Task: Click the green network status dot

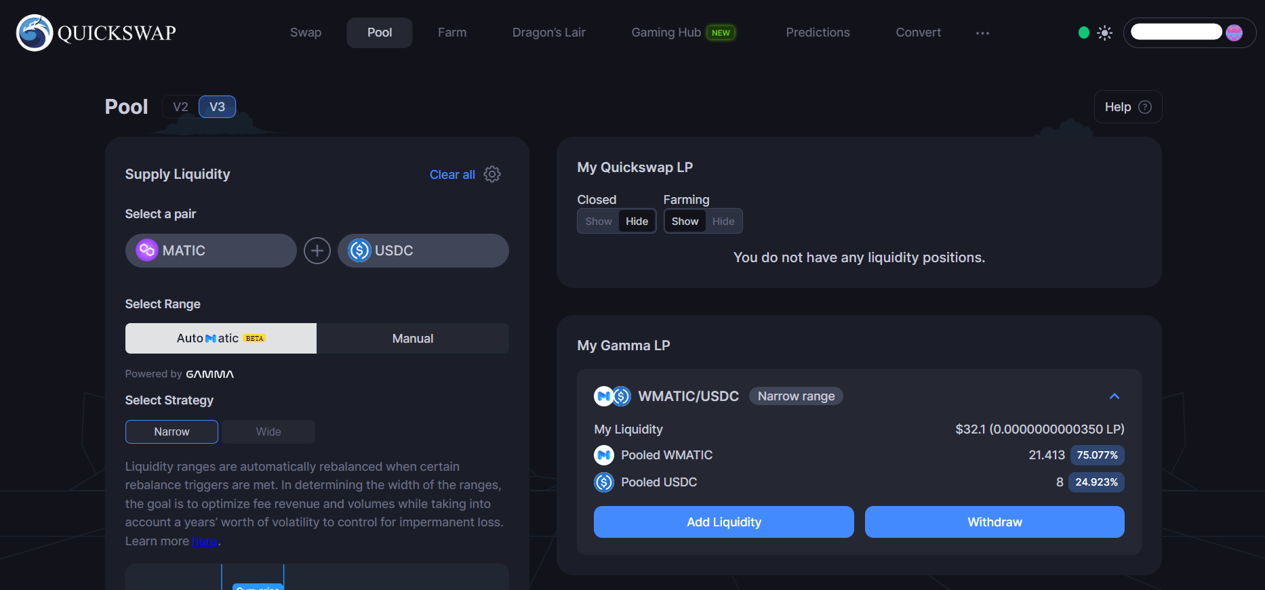Action: tap(1083, 33)
